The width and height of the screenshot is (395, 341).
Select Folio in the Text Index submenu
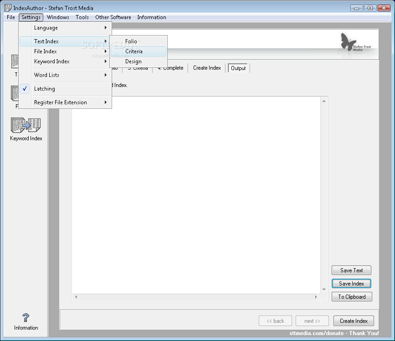tap(139, 41)
